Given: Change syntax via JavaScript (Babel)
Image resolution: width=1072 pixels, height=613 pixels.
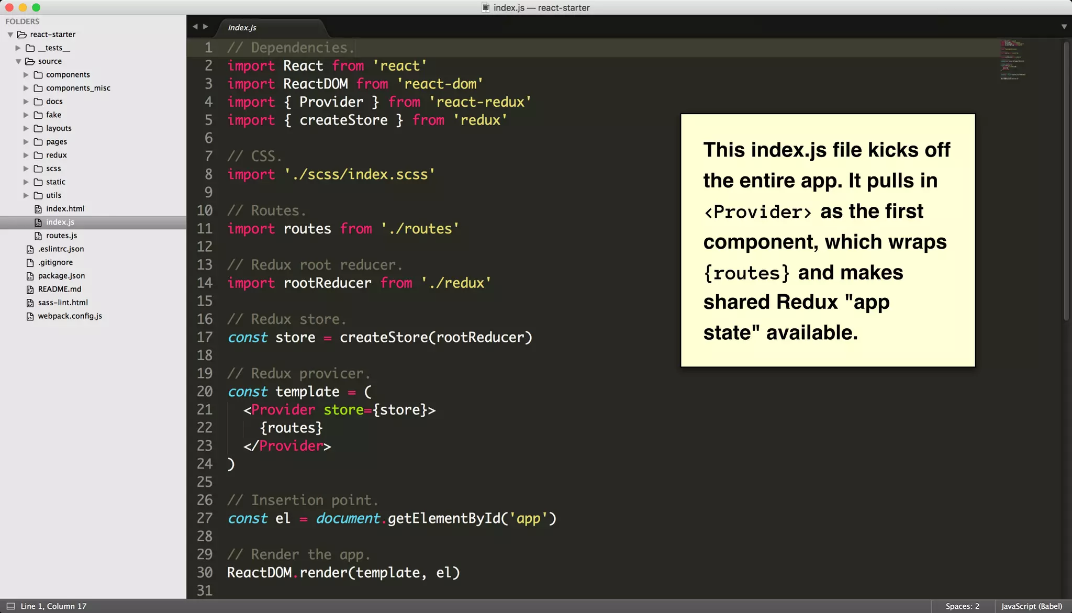Looking at the screenshot, I should click(1031, 606).
